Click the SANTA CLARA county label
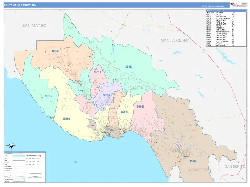 click(175, 41)
